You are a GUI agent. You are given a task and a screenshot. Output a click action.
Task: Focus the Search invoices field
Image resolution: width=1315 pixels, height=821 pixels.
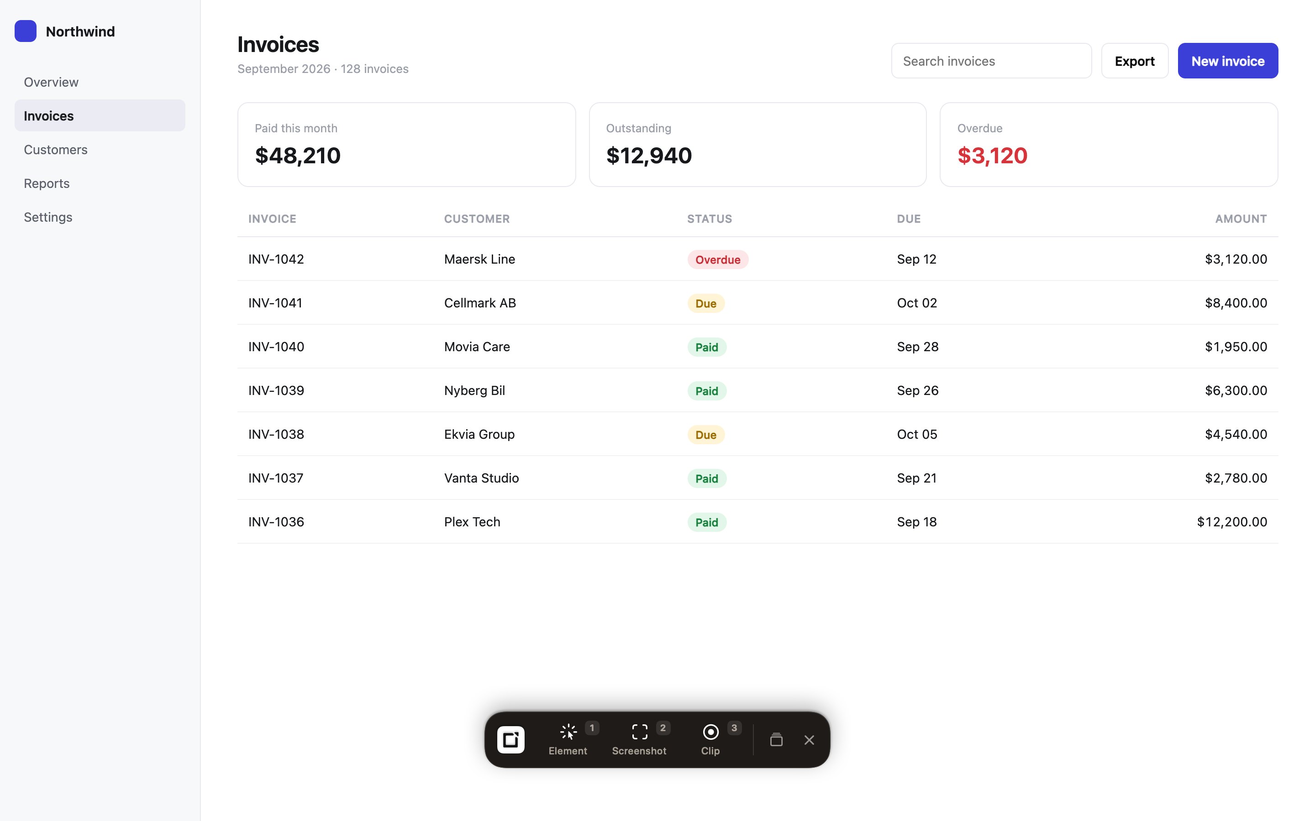click(991, 61)
